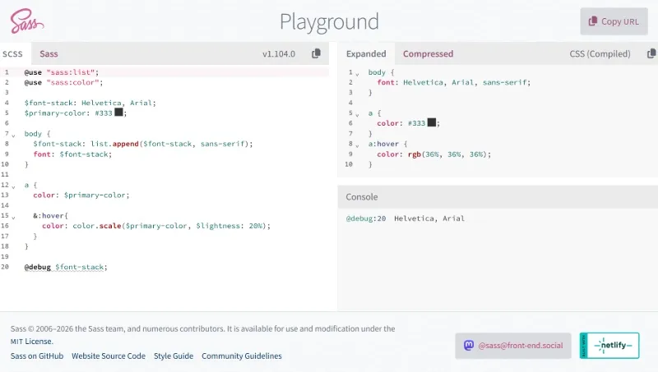Click the font: $font-stack line in source
658x372 pixels.
coord(72,154)
